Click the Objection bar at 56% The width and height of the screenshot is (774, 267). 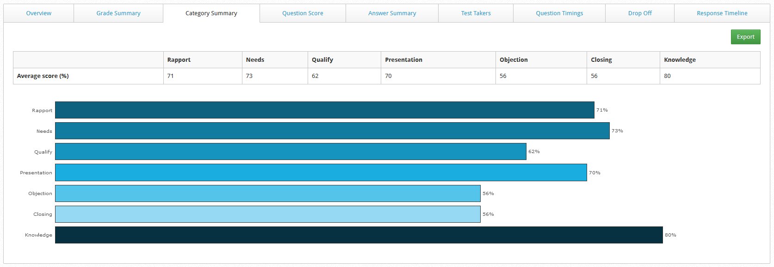click(x=267, y=194)
